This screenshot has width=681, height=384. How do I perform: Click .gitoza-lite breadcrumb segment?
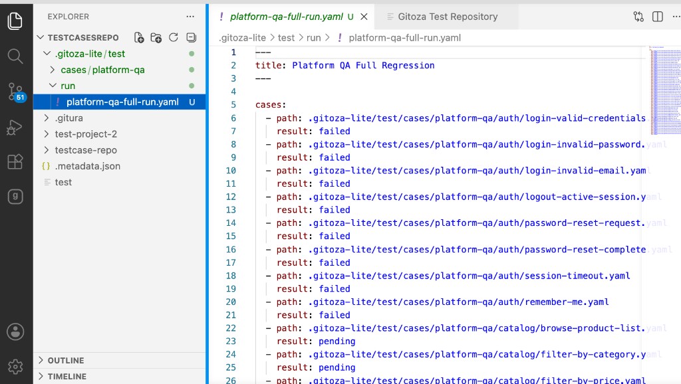242,38
